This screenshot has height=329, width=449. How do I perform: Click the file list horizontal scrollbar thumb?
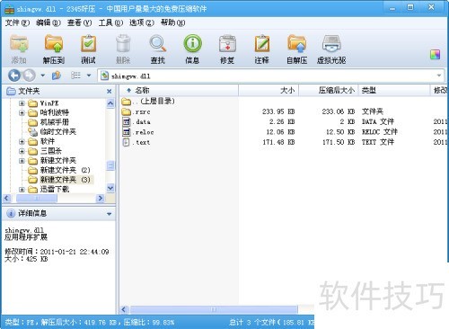point(214,309)
